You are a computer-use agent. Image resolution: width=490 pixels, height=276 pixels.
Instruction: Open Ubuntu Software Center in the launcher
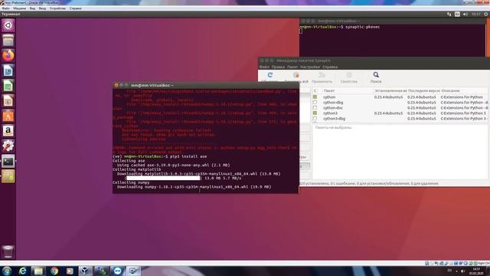click(x=8, y=116)
